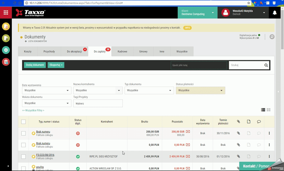Viewport: 284px width, 171px height.
Task: Open the teal settings gear sidebar icon
Action: pyautogui.click(x=6, y=50)
